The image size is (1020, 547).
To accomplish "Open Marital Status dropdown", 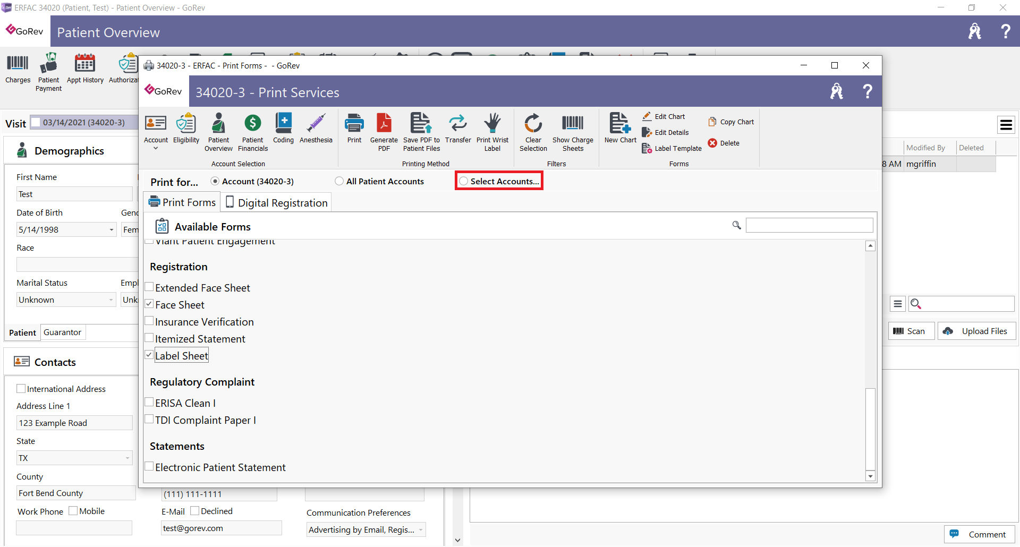I will [x=111, y=300].
